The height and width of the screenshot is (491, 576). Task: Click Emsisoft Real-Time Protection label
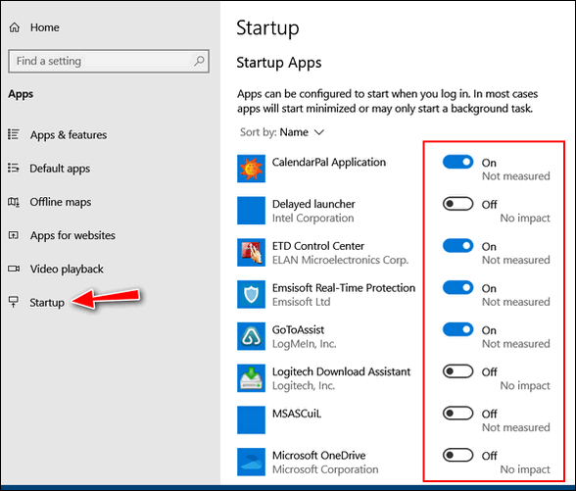(x=344, y=288)
